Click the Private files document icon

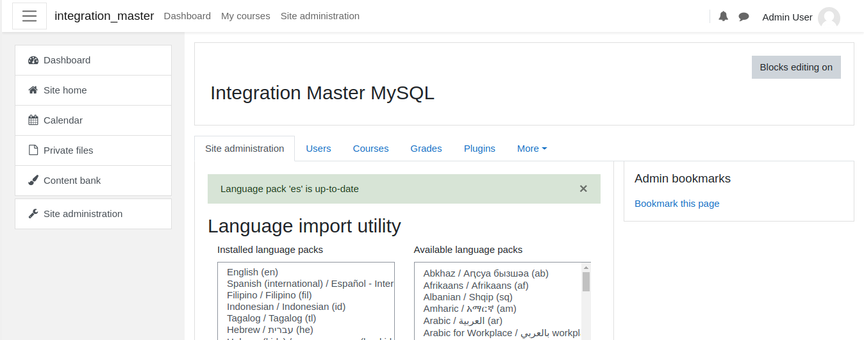(x=33, y=150)
